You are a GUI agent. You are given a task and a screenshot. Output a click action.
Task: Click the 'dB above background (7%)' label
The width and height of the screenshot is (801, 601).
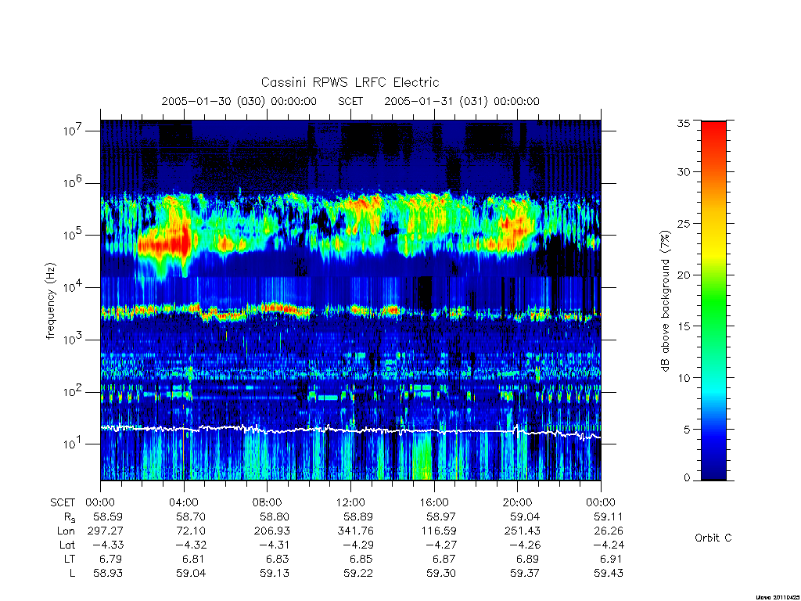tap(665, 301)
